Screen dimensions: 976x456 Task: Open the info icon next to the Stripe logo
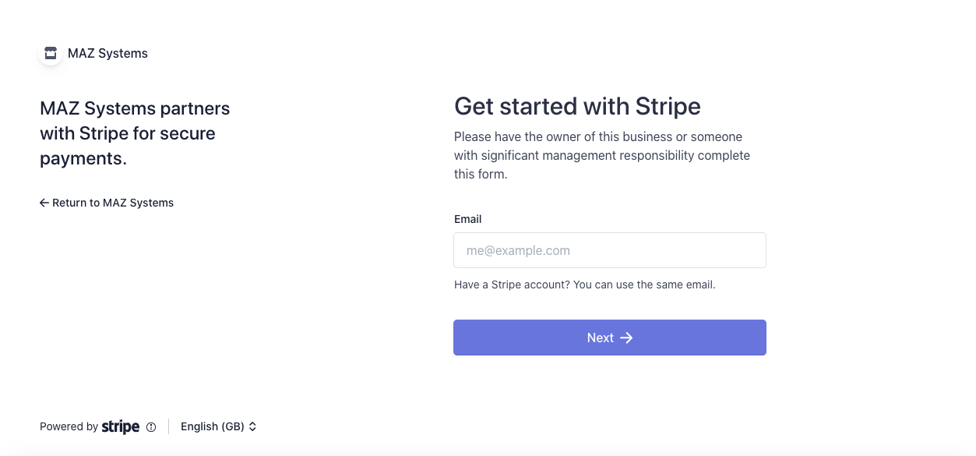151,427
